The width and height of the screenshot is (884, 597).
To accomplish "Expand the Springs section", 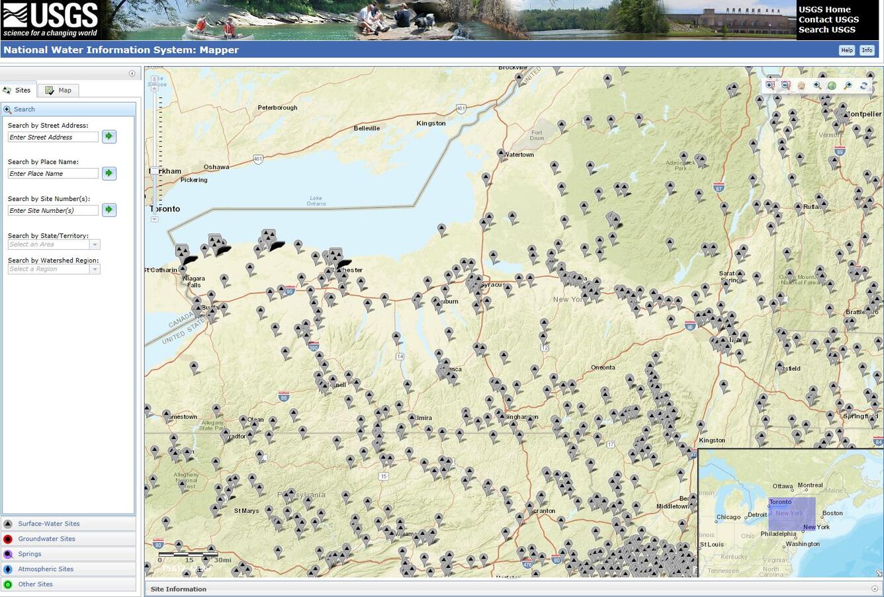I will (69, 554).
